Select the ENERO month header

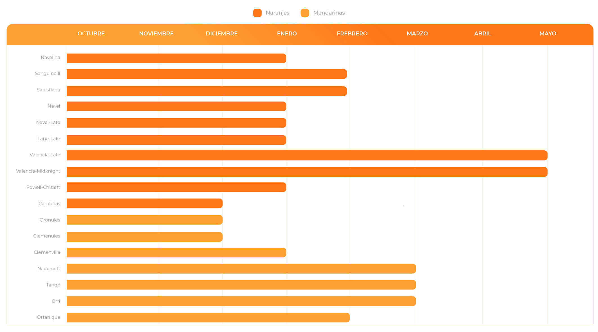(287, 33)
